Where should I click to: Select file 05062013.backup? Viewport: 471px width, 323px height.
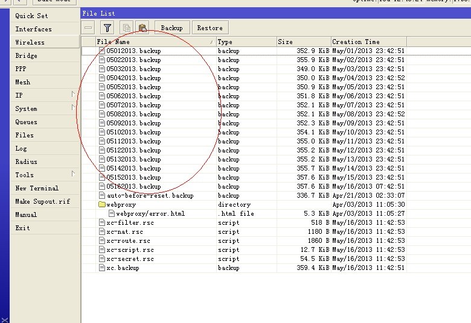pyautogui.click(x=133, y=96)
